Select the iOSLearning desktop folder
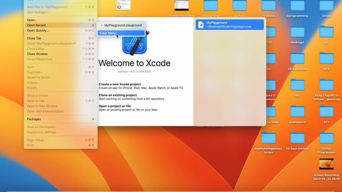The width and height of the screenshot is (342, 192). (x=211, y=6)
